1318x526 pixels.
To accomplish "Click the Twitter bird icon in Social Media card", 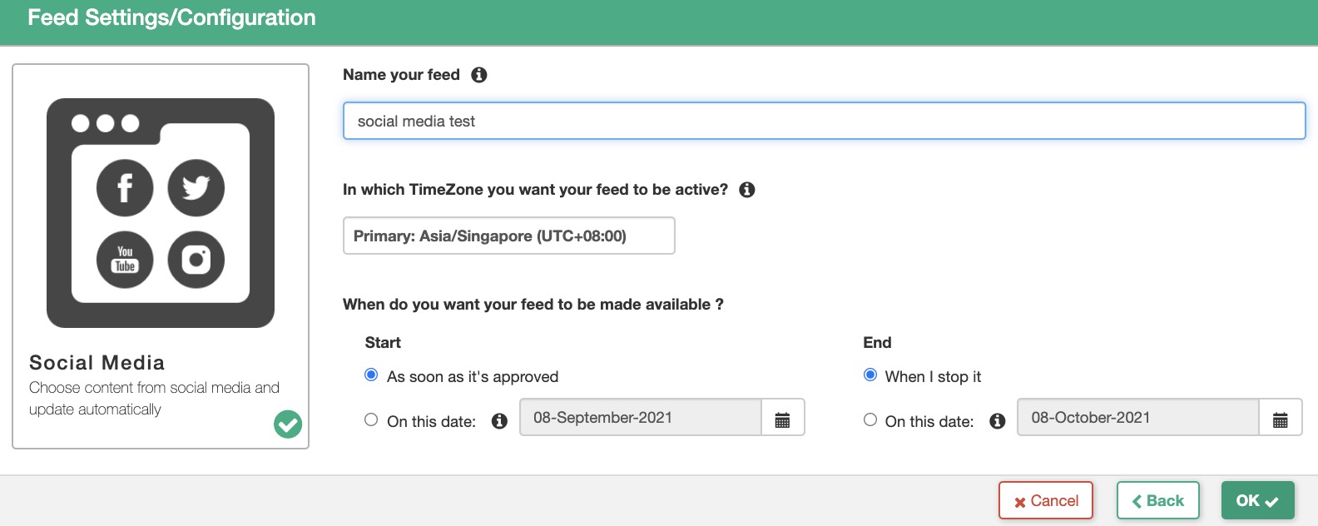I will (196, 188).
